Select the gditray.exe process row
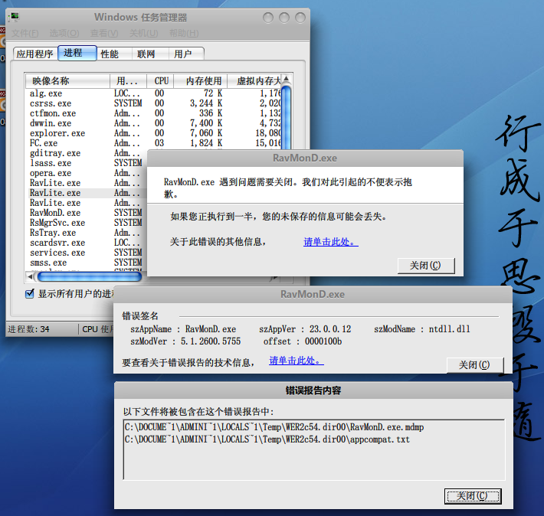 (x=87, y=153)
